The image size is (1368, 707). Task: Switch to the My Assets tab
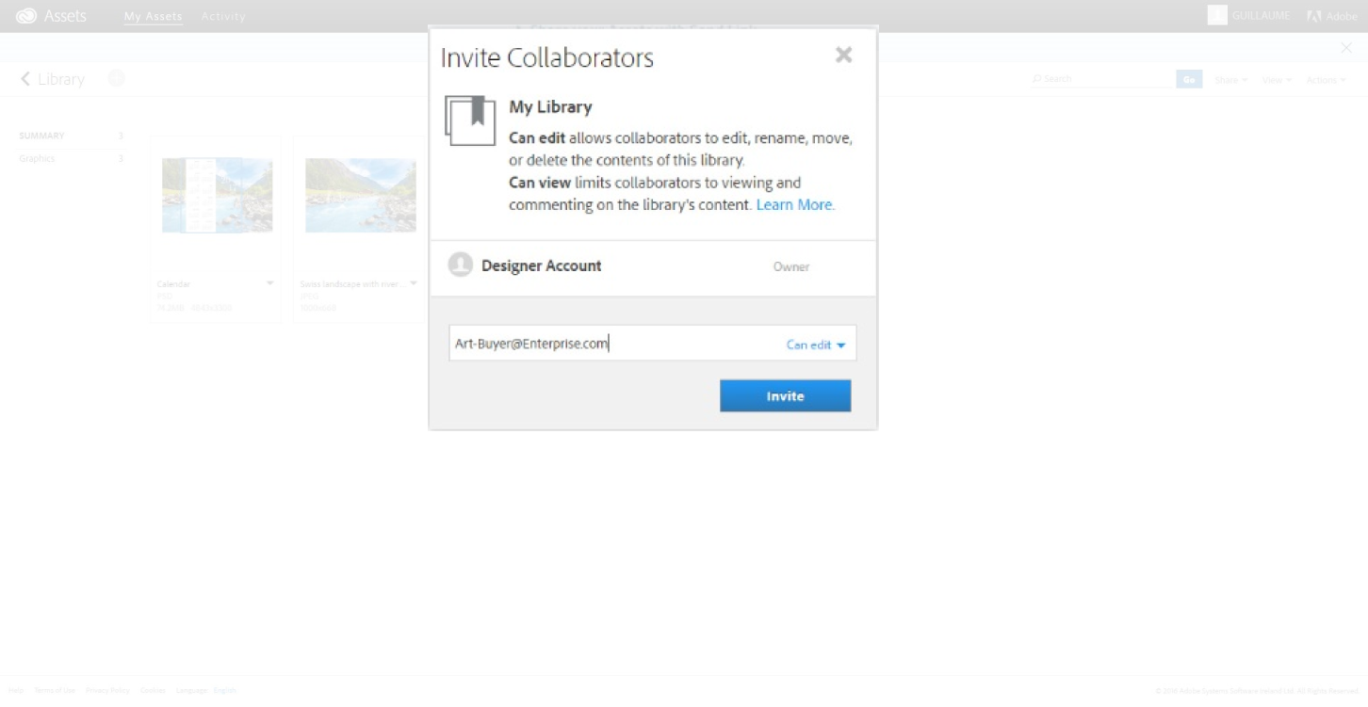tap(154, 16)
